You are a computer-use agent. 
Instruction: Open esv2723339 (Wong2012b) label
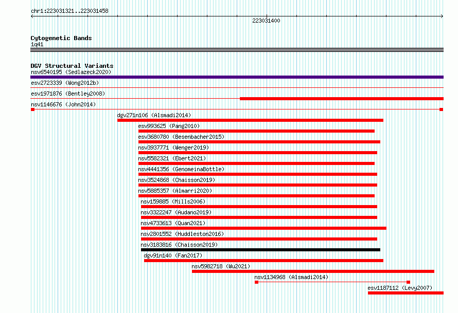point(65,83)
